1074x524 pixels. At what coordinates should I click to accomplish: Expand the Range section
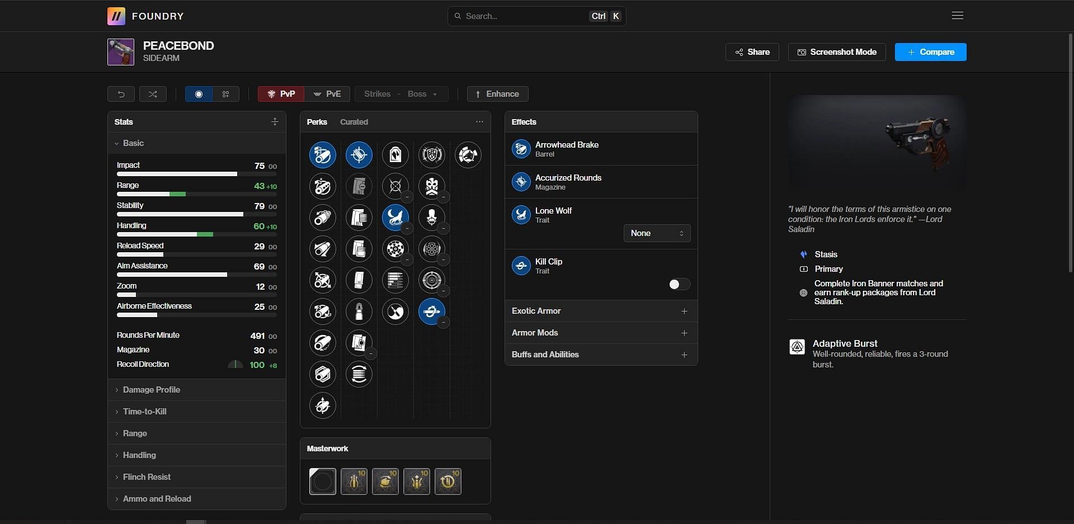click(197, 433)
